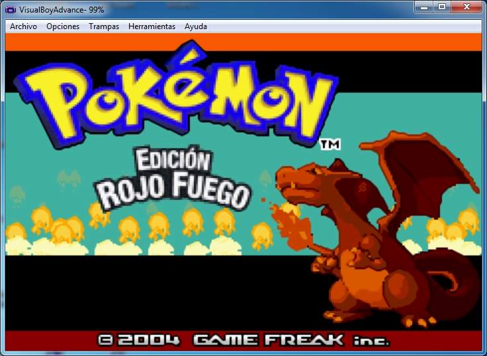Viewport: 487px width, 356px height.
Task: Minimize the VisualBoyAdvance window
Action: coord(424,7)
